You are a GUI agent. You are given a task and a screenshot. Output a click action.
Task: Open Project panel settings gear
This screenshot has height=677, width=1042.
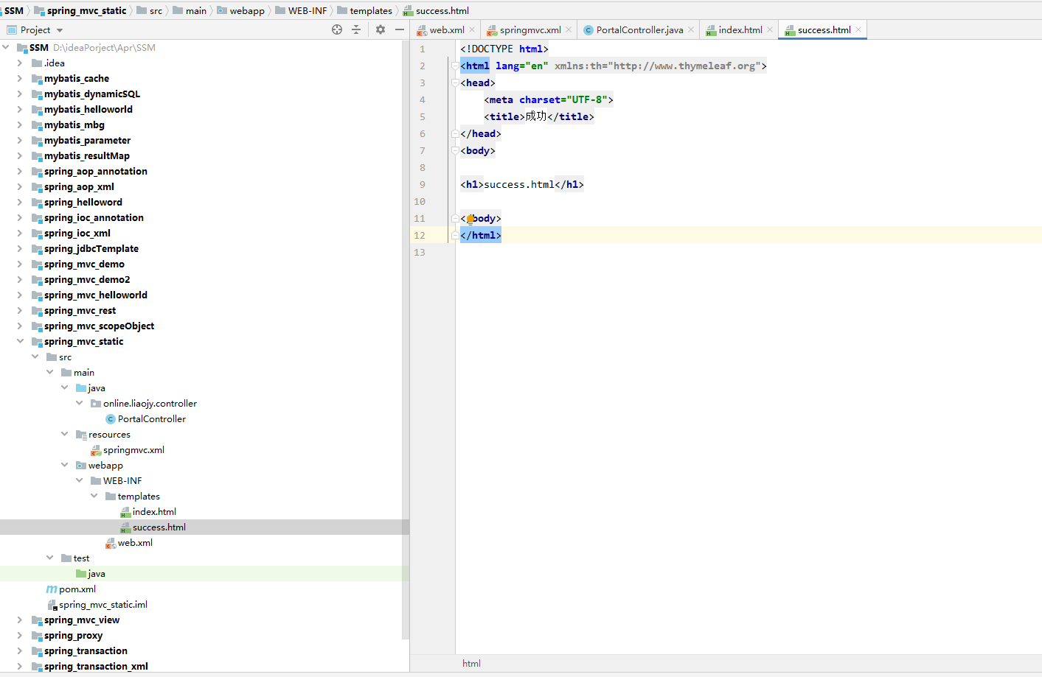coord(381,29)
